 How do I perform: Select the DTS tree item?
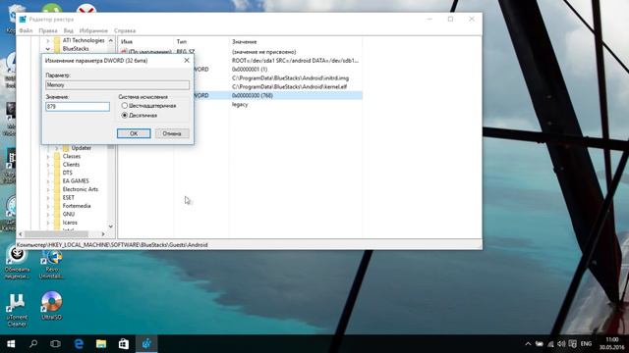[x=68, y=173]
